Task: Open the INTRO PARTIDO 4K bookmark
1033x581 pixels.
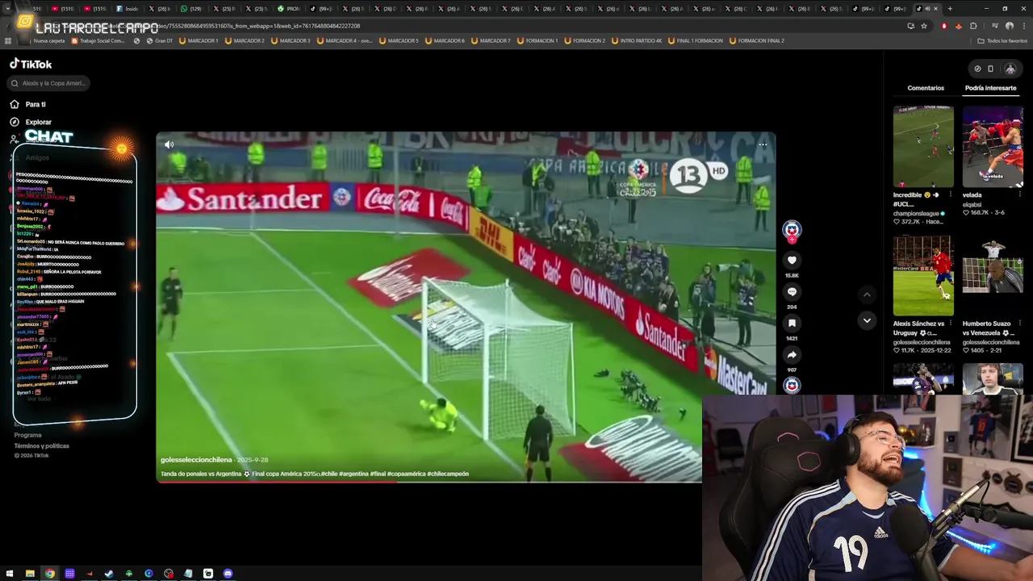Action: [x=636, y=40]
